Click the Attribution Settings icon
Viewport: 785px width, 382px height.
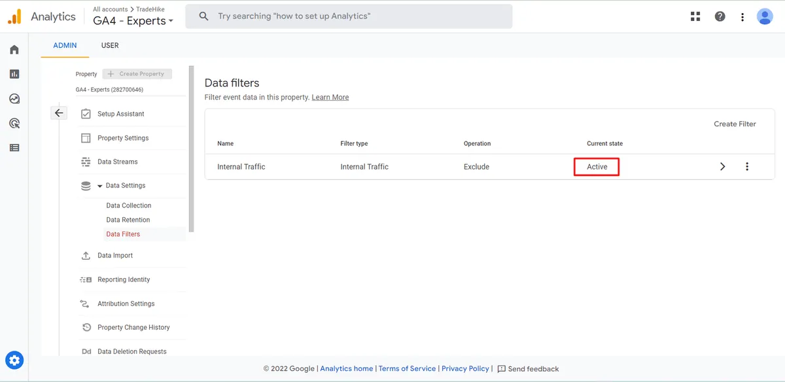85,304
